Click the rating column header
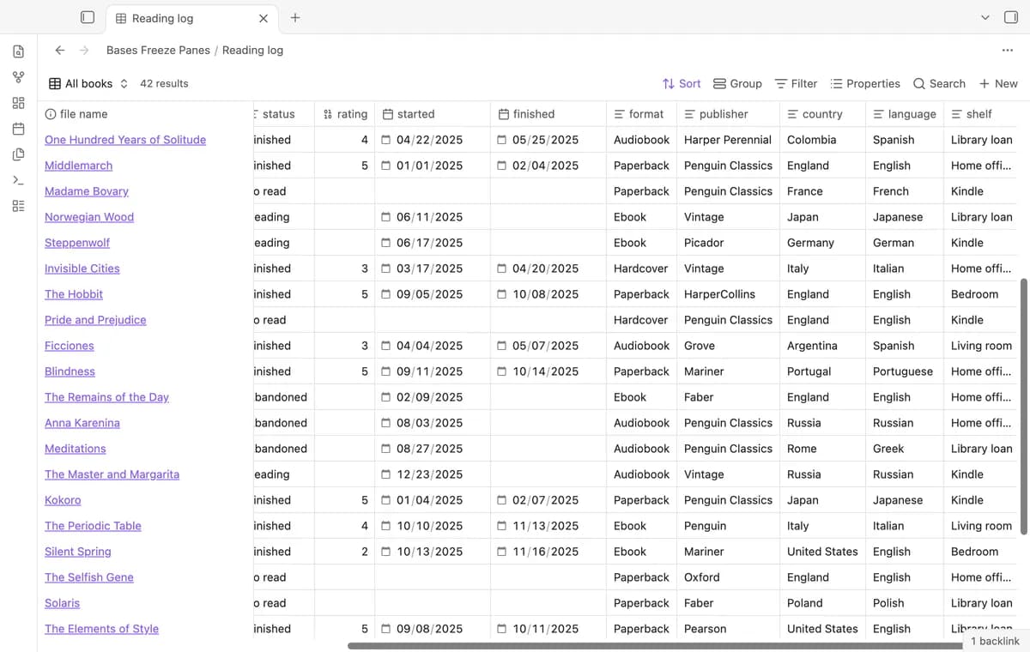This screenshot has width=1030, height=652. click(x=345, y=114)
